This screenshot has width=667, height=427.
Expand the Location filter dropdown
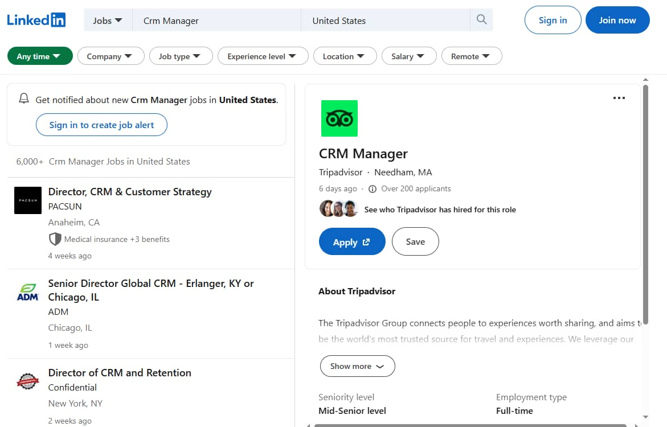tap(345, 56)
